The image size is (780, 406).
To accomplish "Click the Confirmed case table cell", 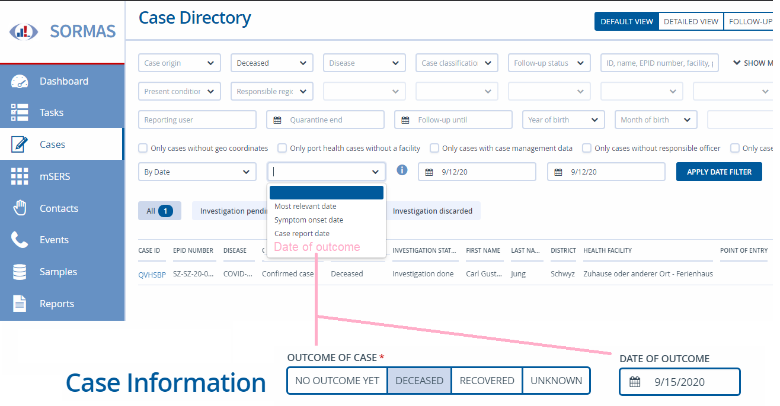I will click(288, 274).
